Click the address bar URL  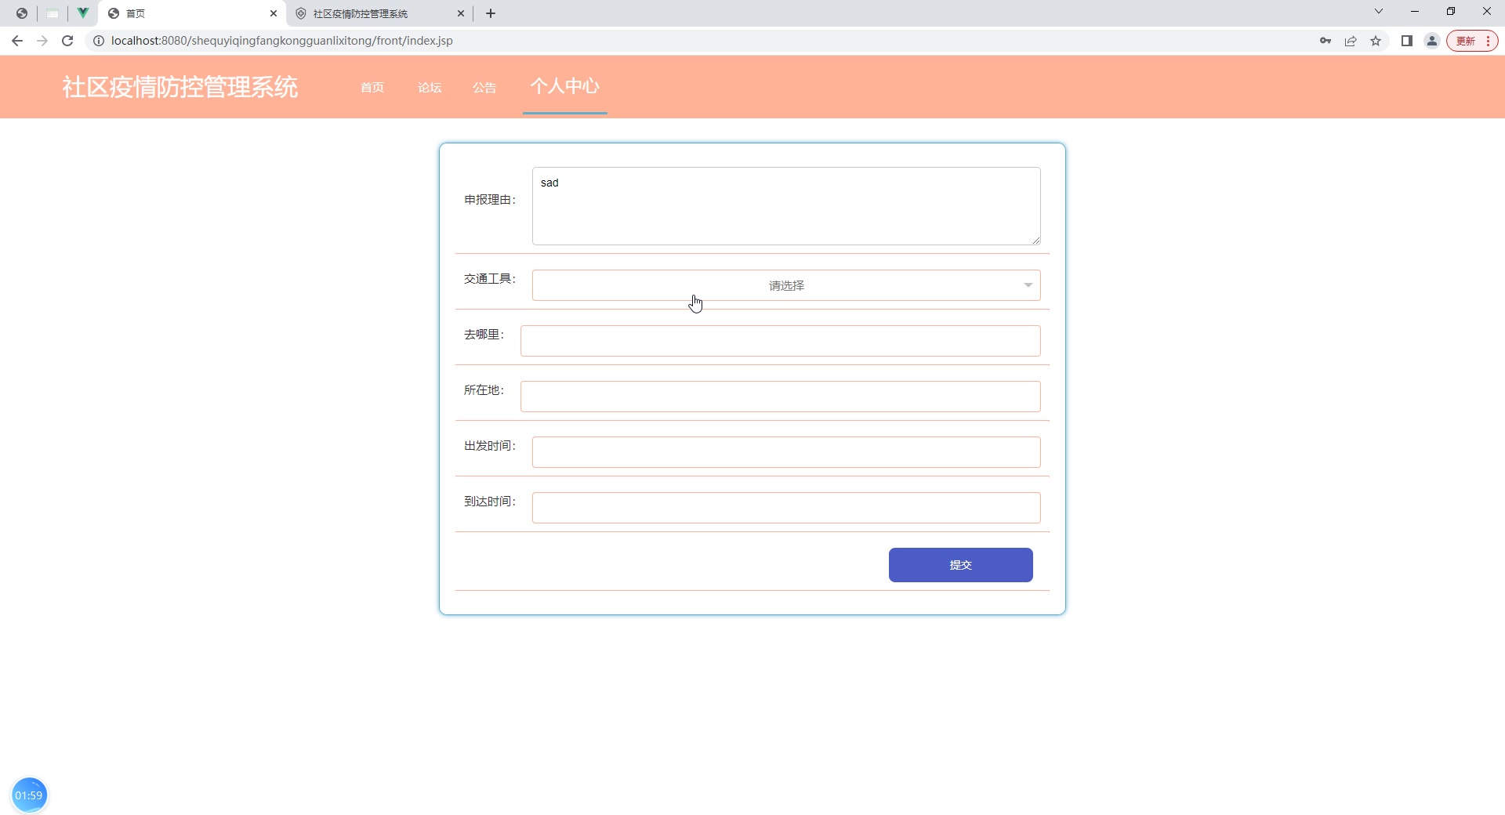[x=282, y=41]
